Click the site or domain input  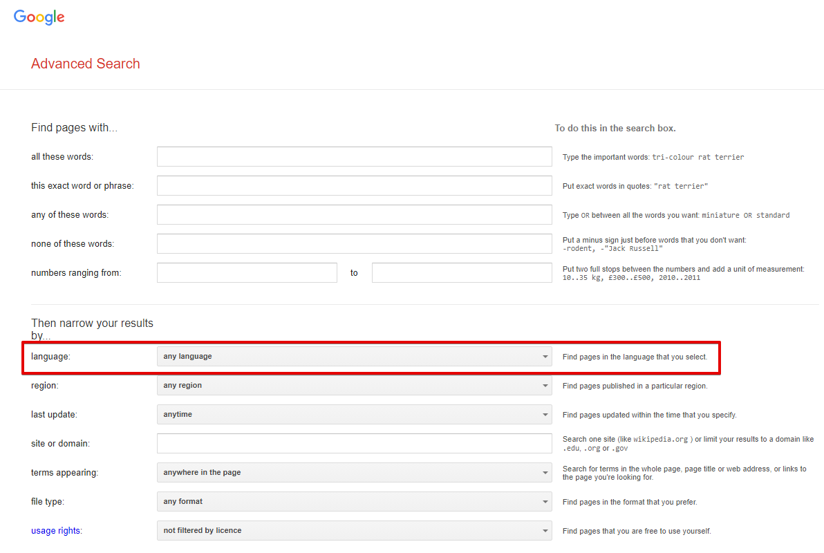point(354,444)
